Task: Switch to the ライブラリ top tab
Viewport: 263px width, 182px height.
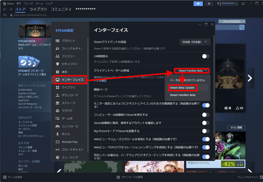Action: tap(38, 9)
